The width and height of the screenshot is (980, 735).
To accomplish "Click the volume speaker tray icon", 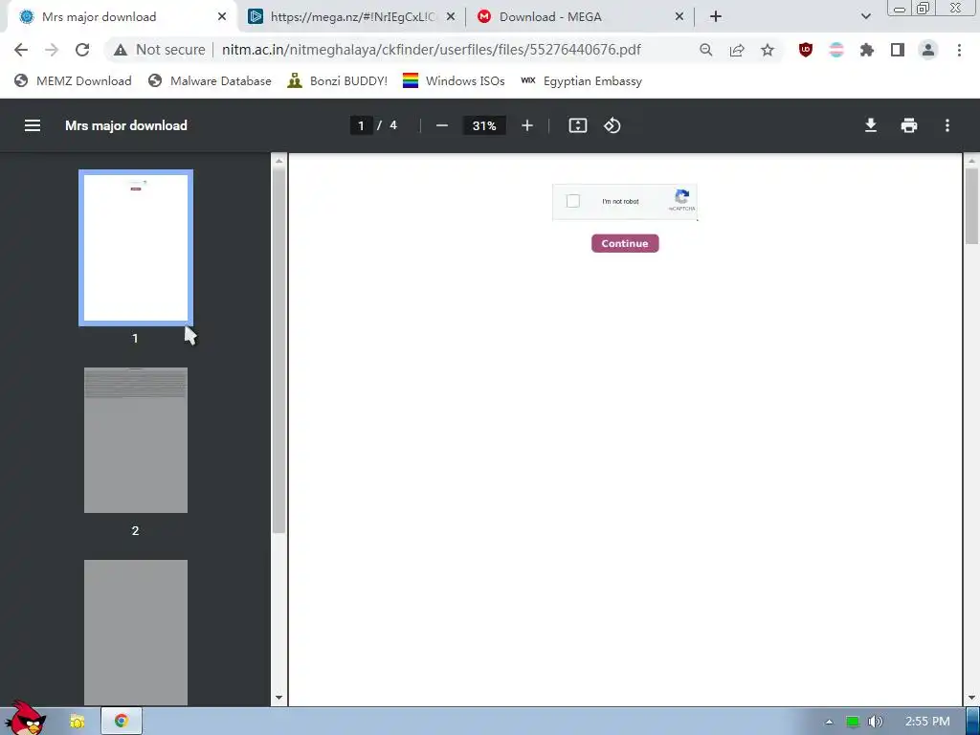I will pyautogui.click(x=875, y=722).
